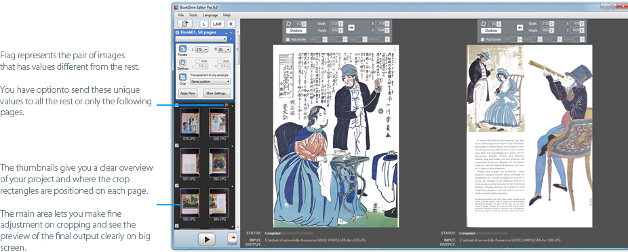Screen dimensions: 628x252
Task: Click the right page Deskew button
Action: click(490, 30)
